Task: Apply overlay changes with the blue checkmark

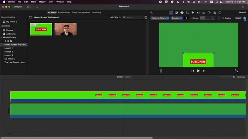Action: point(245,18)
